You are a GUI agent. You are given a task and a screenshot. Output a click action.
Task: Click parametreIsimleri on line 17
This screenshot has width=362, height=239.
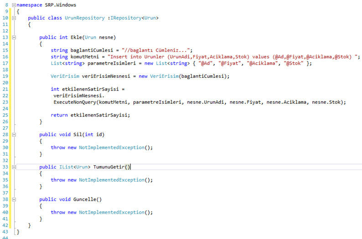[112, 63]
